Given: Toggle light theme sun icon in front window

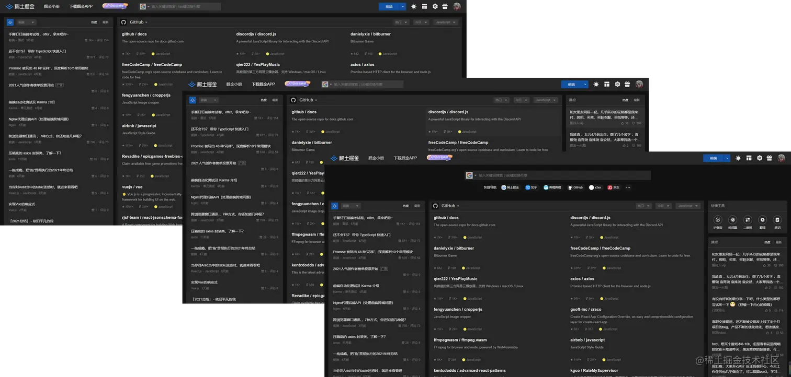Looking at the screenshot, I should pyautogui.click(x=738, y=158).
